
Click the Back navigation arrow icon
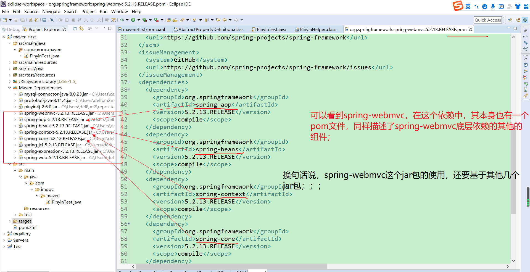pyautogui.click(x=225, y=20)
